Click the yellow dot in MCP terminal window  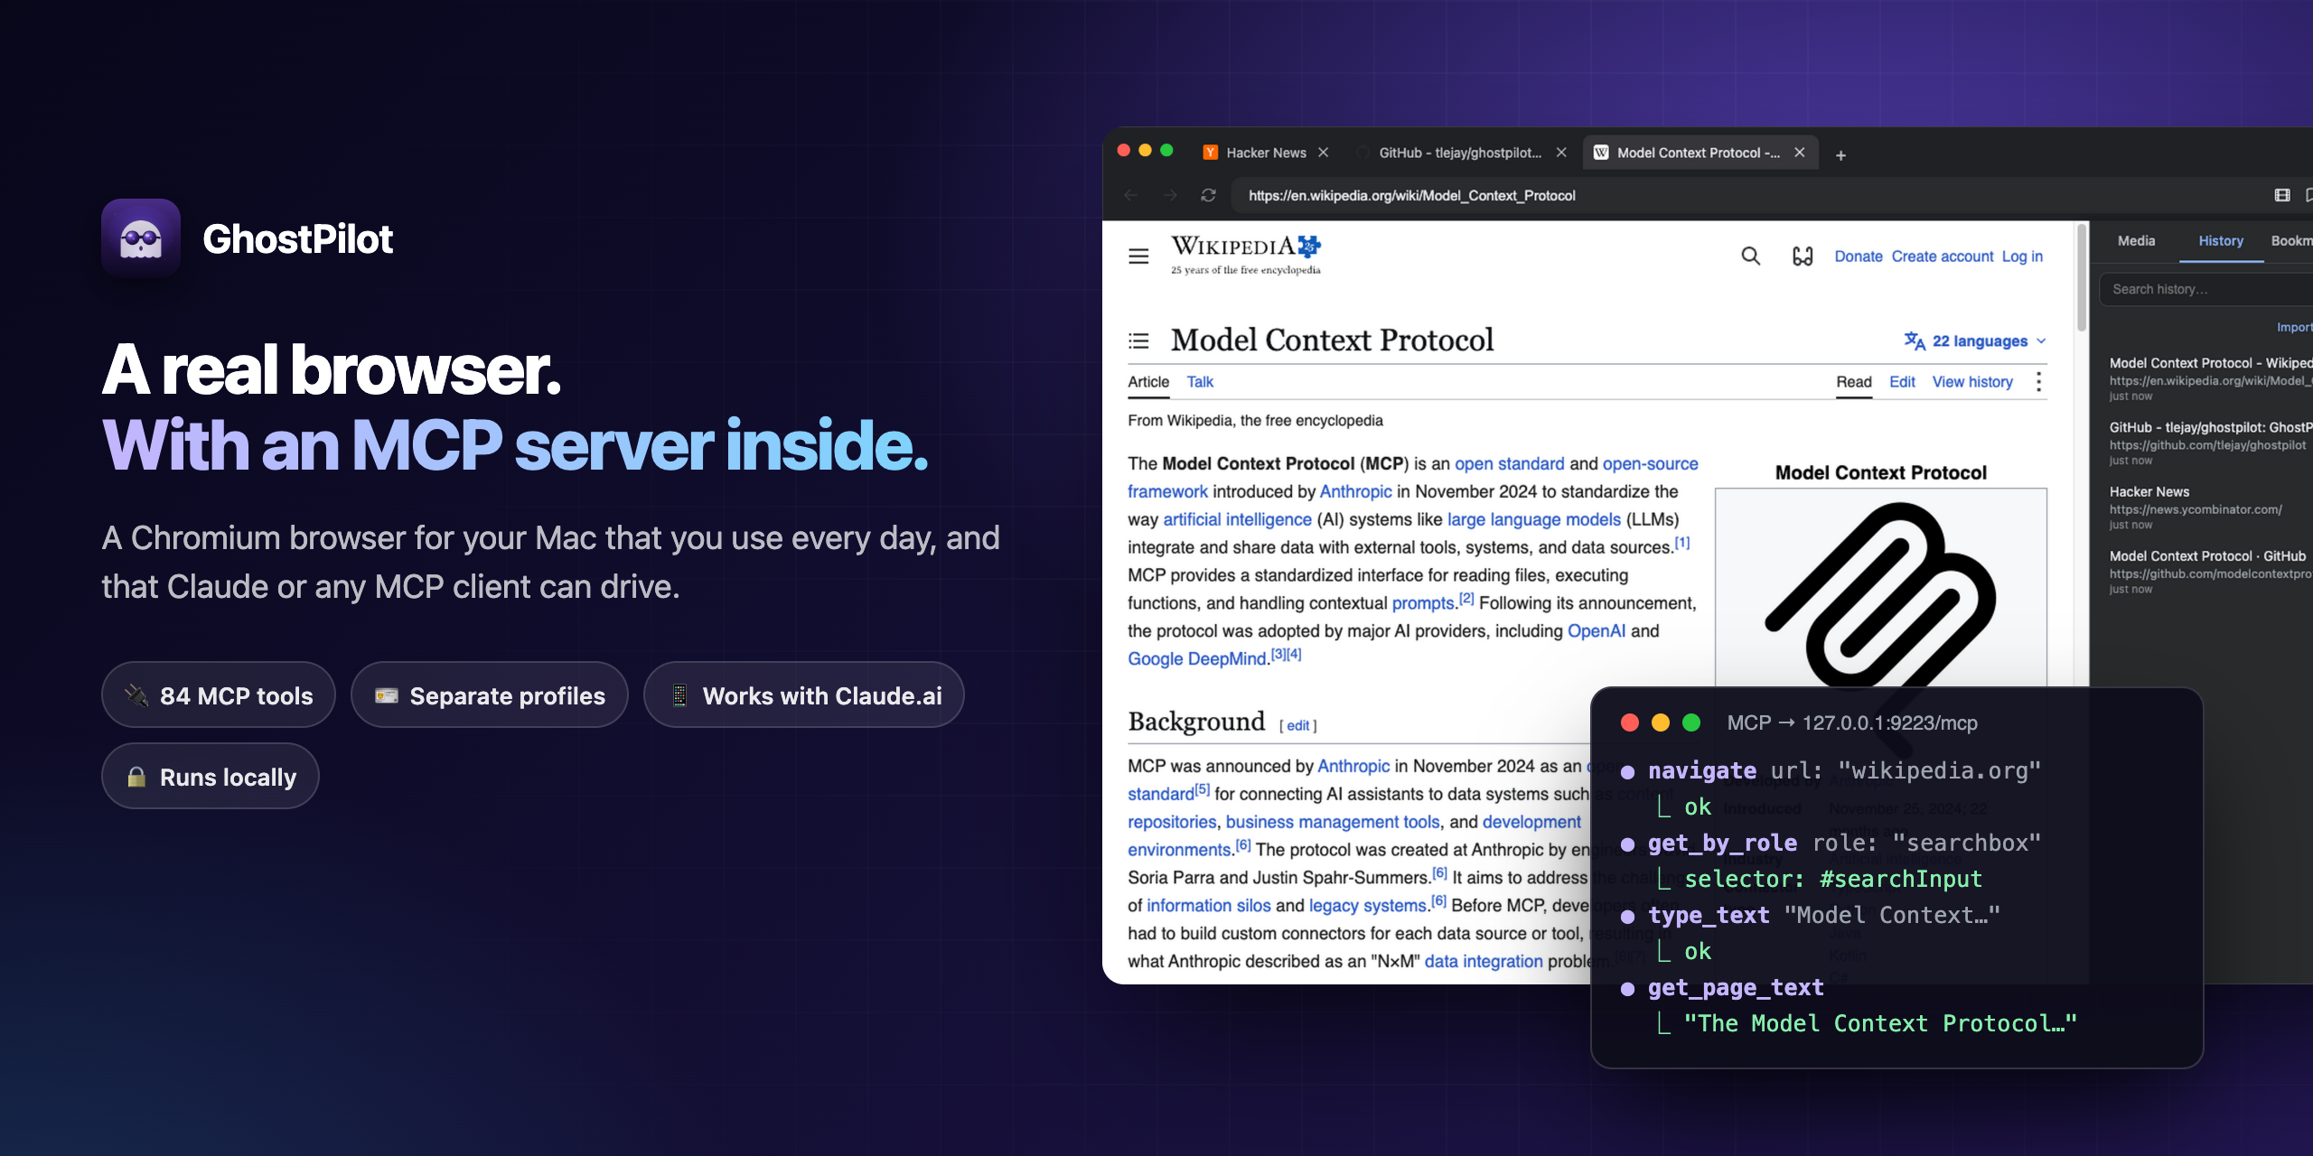[1661, 722]
